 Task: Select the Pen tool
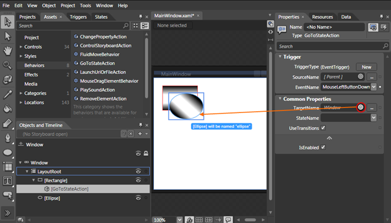(7, 137)
